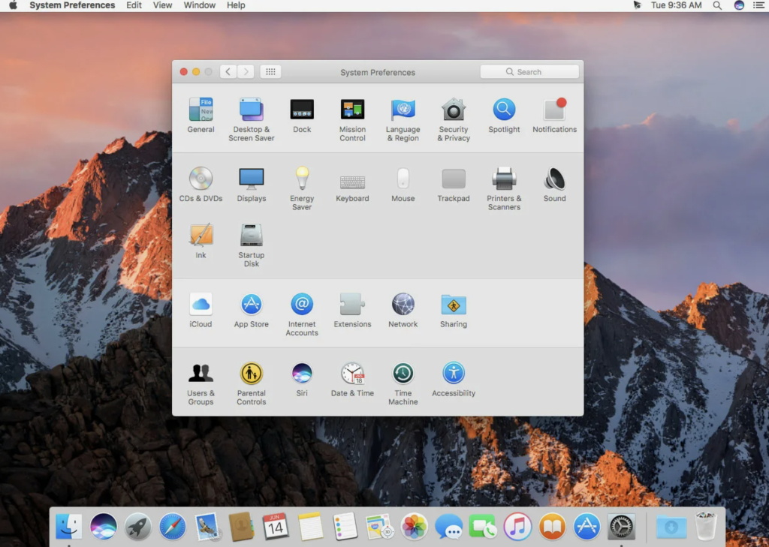Open Siri pane in System Preferences window
769x547 pixels.
pos(302,380)
